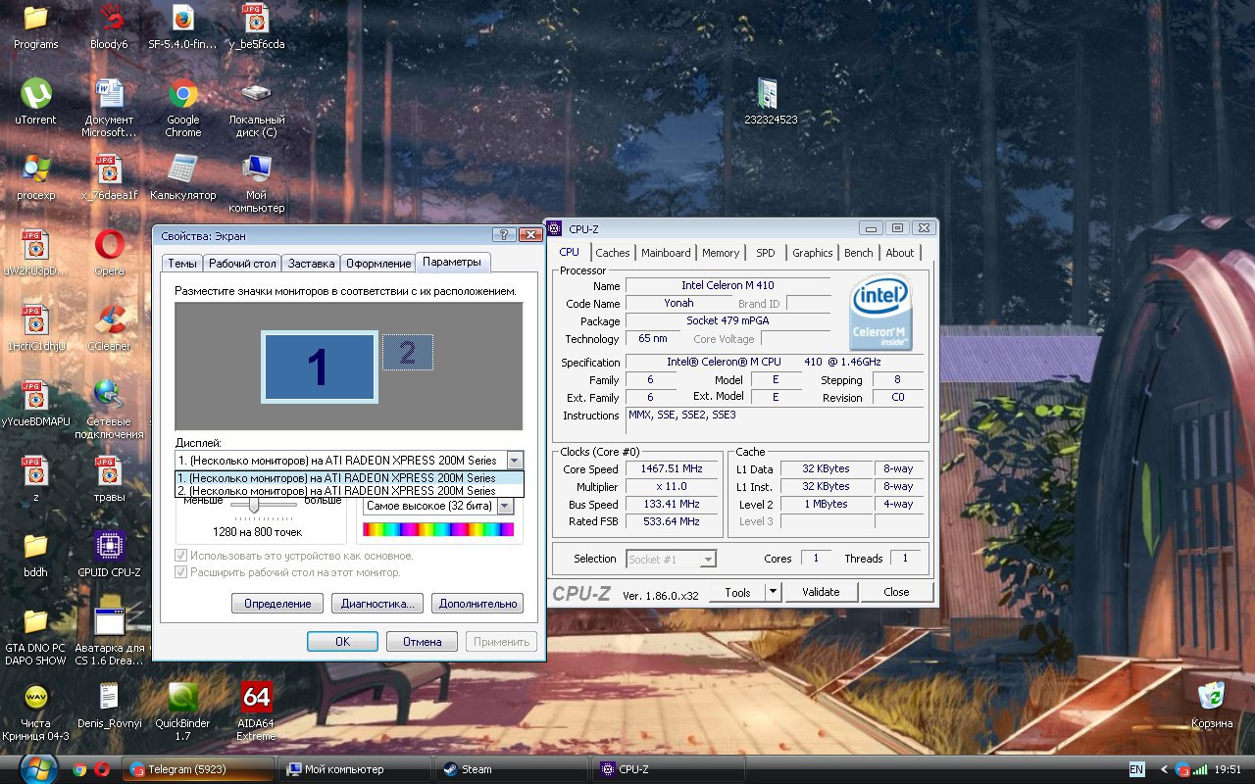Image resolution: width=1255 pixels, height=784 pixels.
Task: Open Chrome from quick launch bar
Action: [80, 769]
